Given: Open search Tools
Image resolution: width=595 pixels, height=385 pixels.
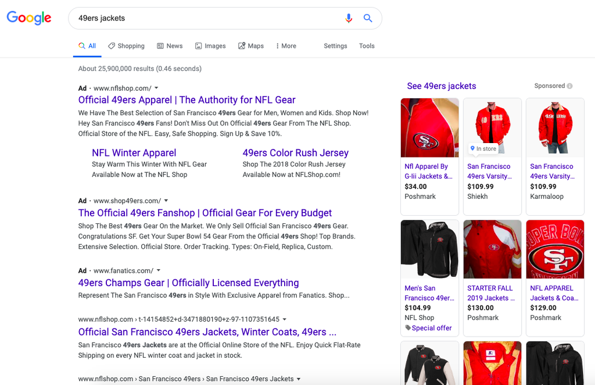Looking at the screenshot, I should pyautogui.click(x=367, y=46).
